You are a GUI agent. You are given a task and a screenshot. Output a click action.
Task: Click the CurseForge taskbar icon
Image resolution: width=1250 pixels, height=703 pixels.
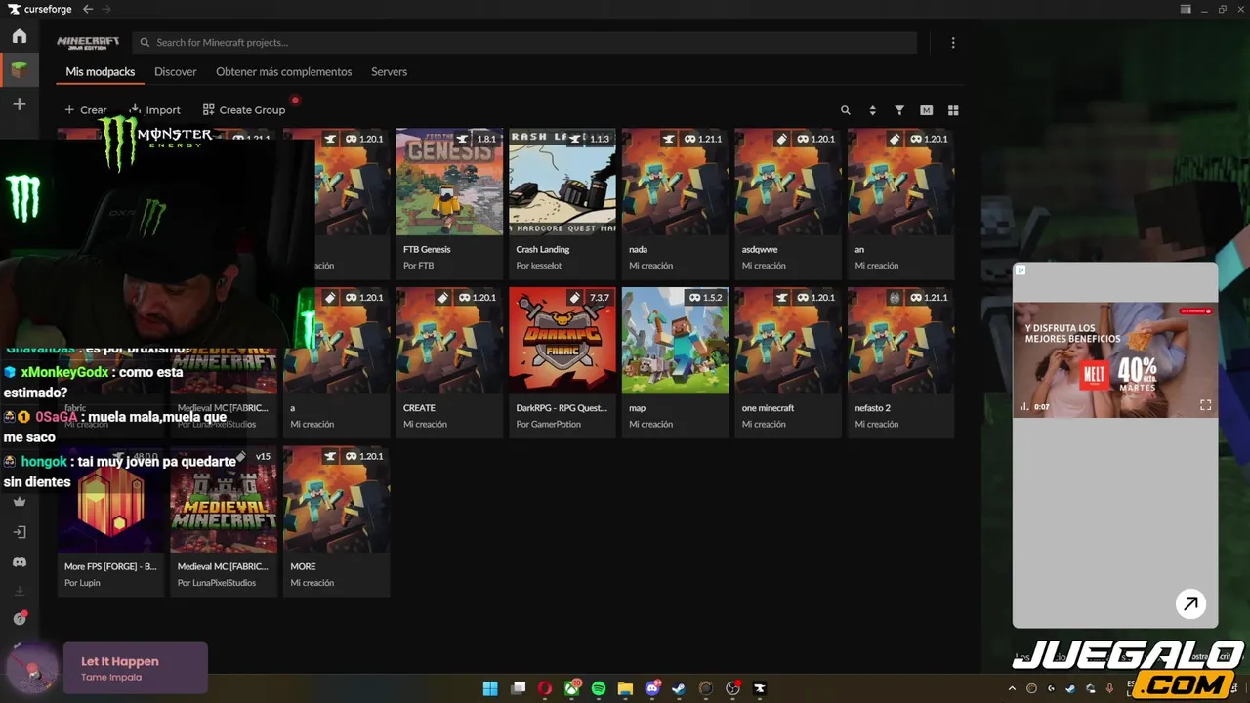760,688
